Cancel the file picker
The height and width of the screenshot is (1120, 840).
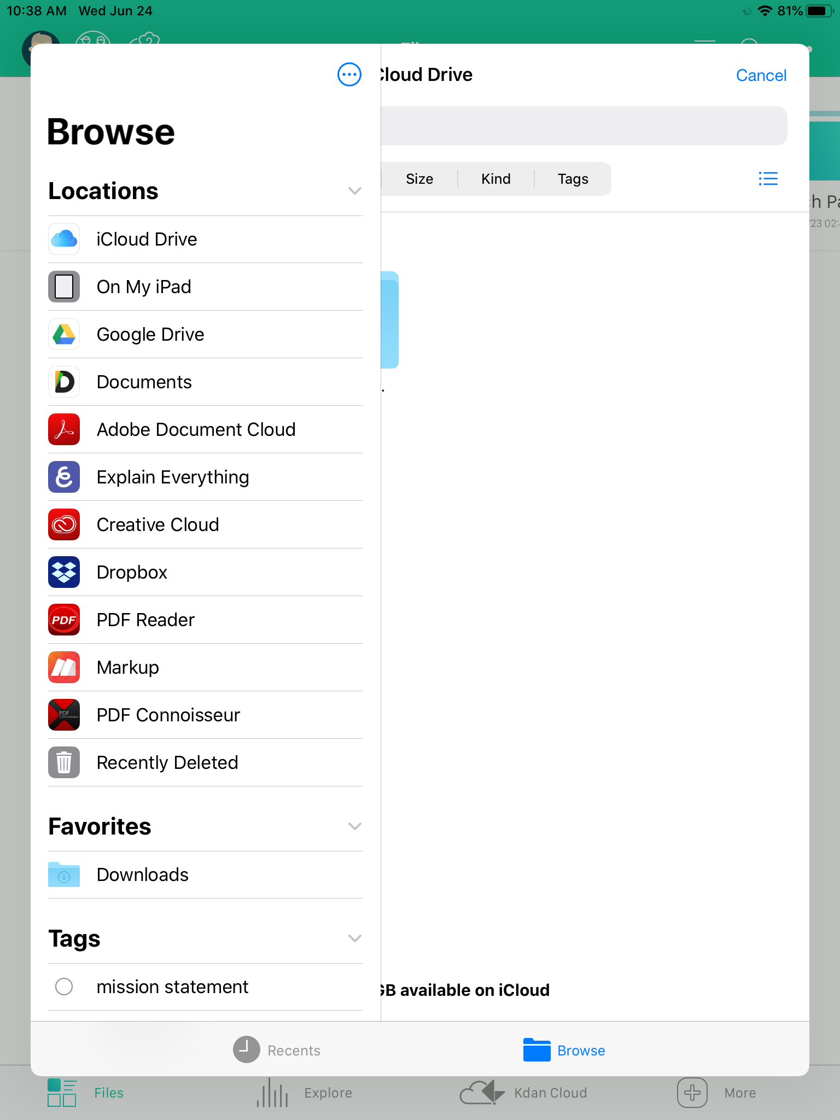click(761, 75)
